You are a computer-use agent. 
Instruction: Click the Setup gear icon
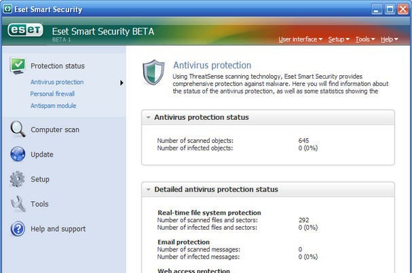pyautogui.click(x=18, y=179)
